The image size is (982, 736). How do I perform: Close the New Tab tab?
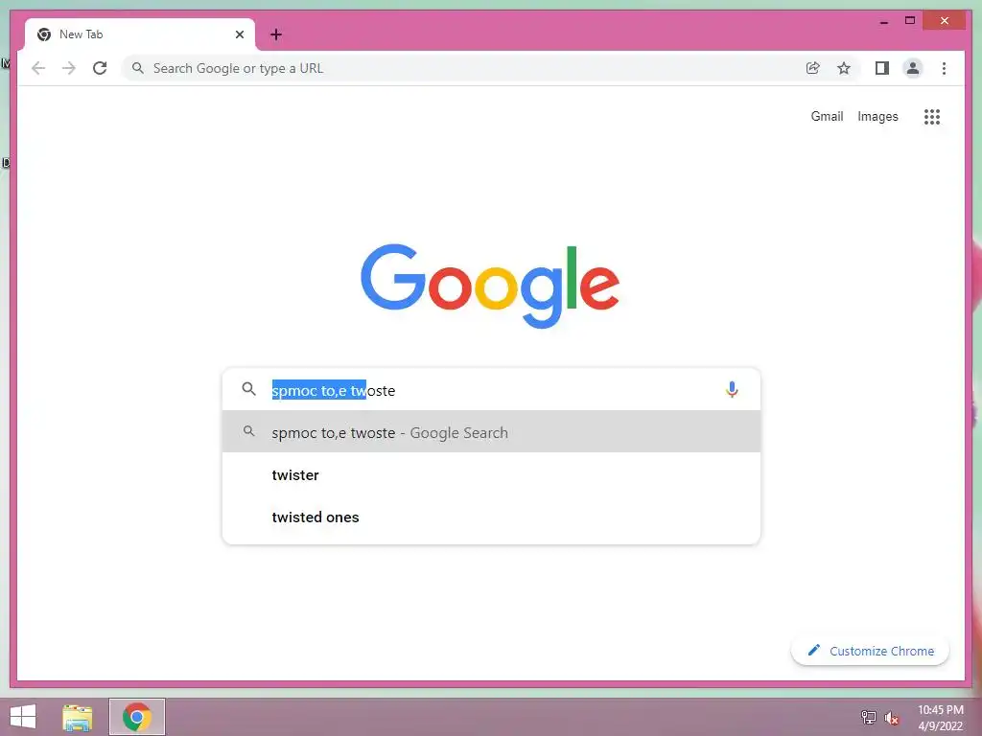tap(239, 34)
